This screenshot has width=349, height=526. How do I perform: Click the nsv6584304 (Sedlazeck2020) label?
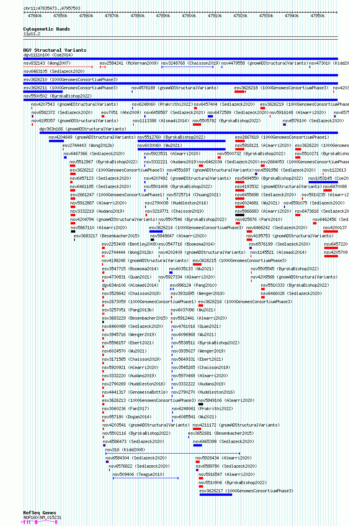[136, 458]
